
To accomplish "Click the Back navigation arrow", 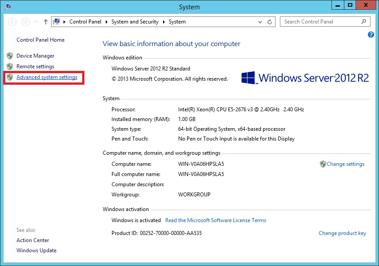I will [12, 22].
